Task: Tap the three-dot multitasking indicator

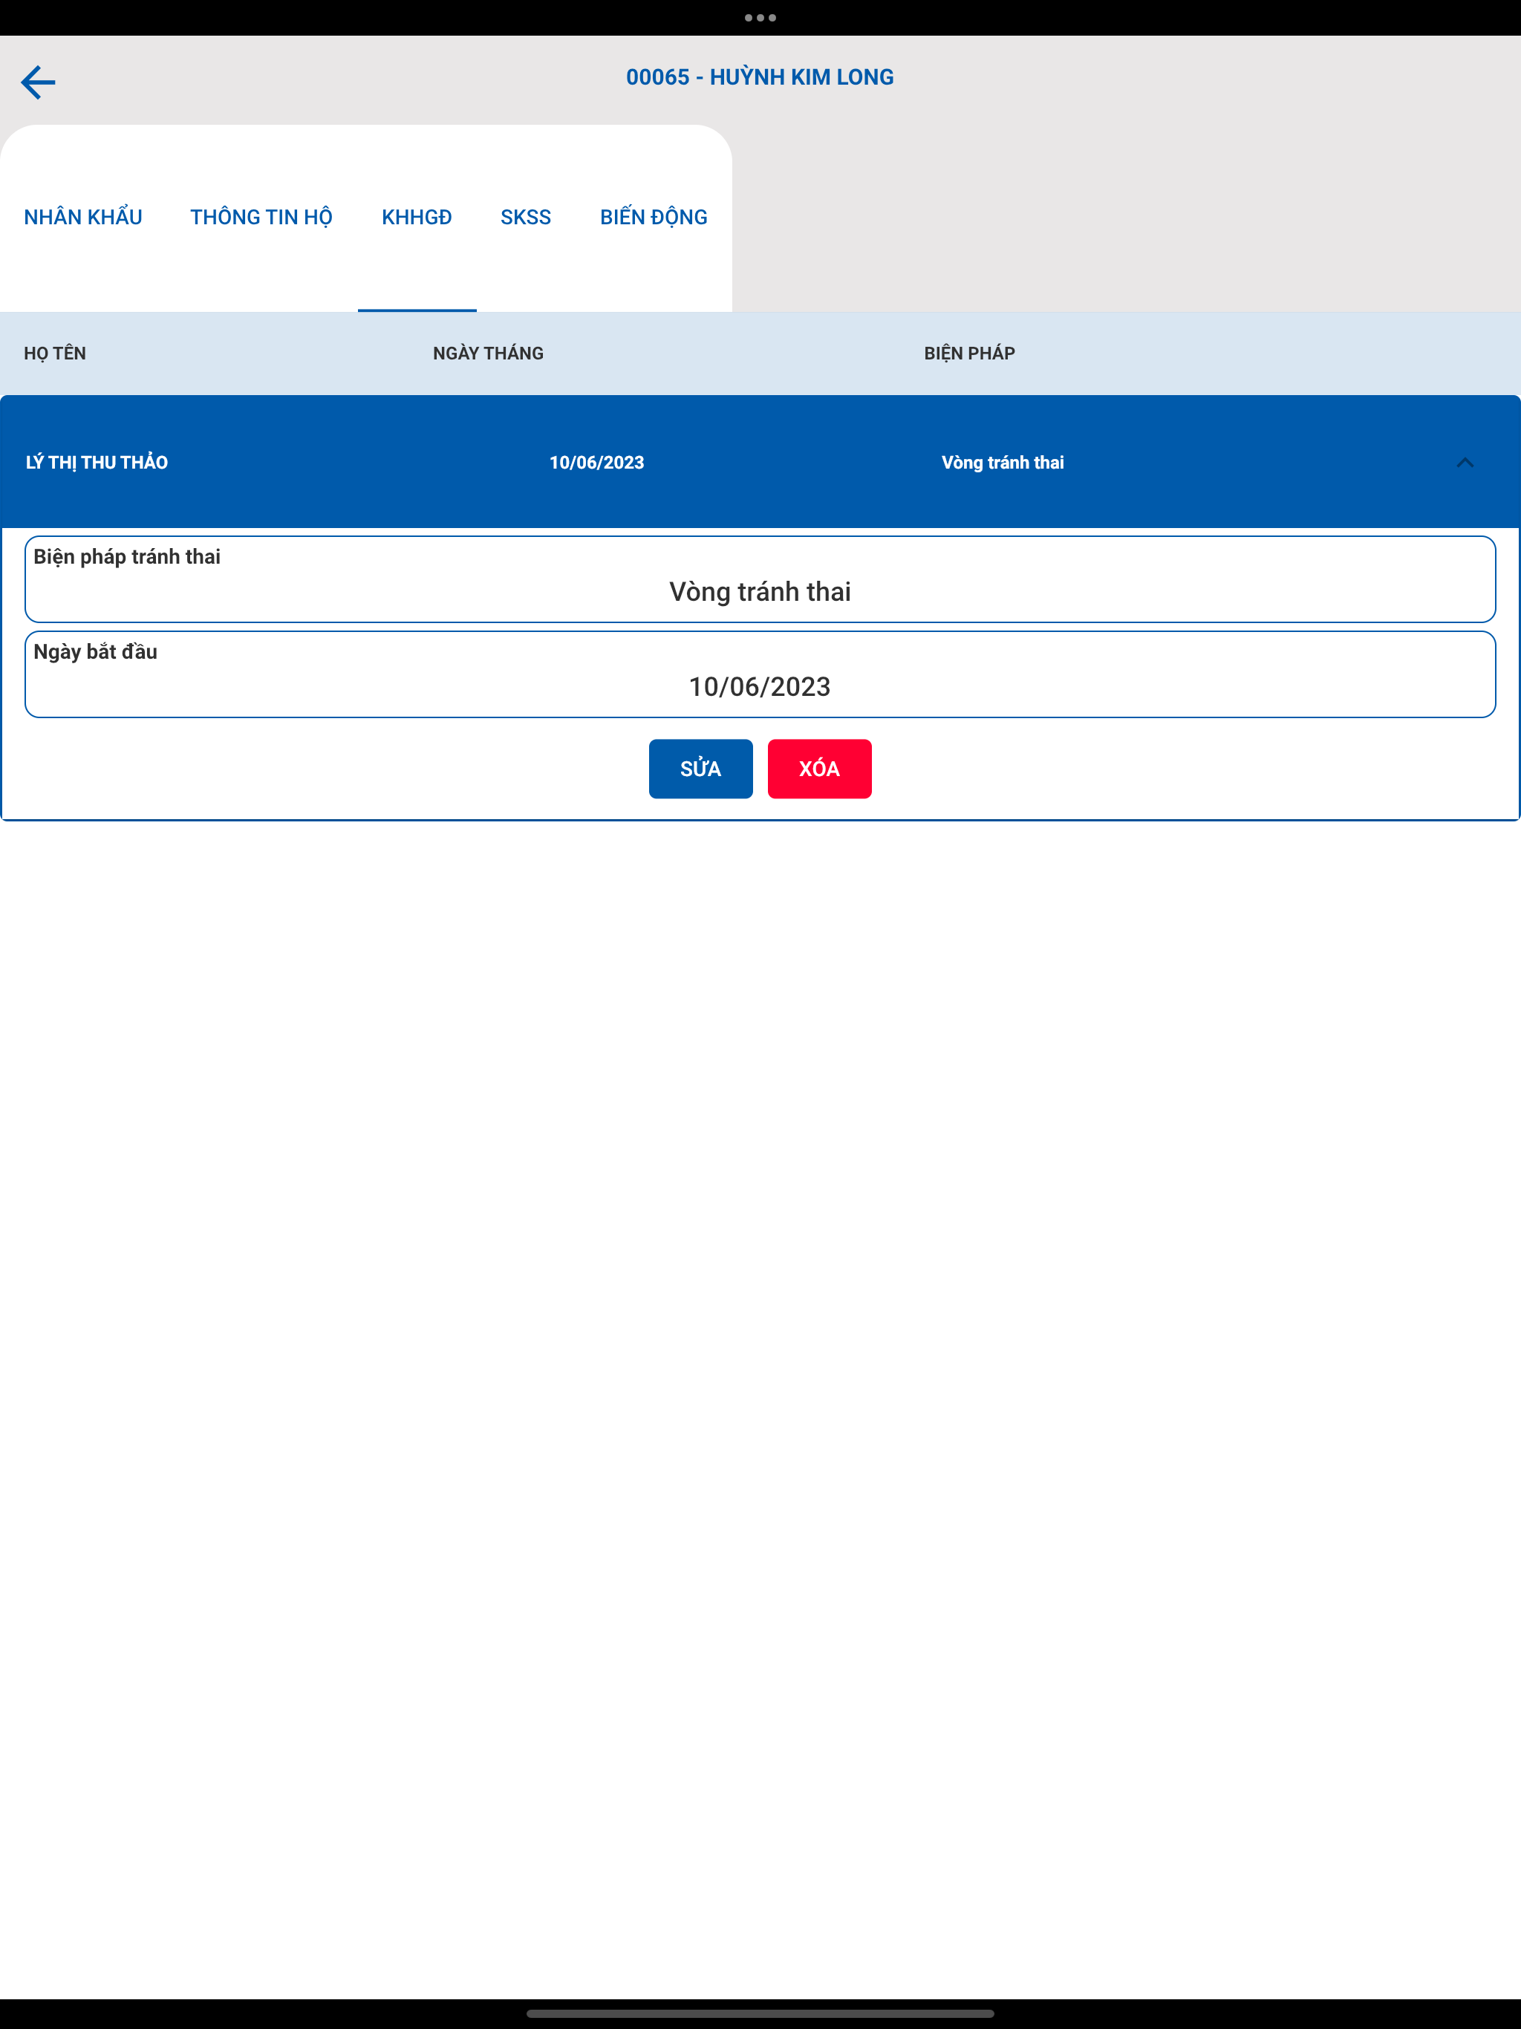Action: (760, 17)
